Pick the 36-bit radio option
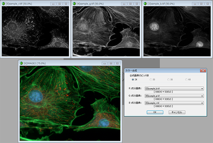213x143 pixels. click(x=169, y=80)
